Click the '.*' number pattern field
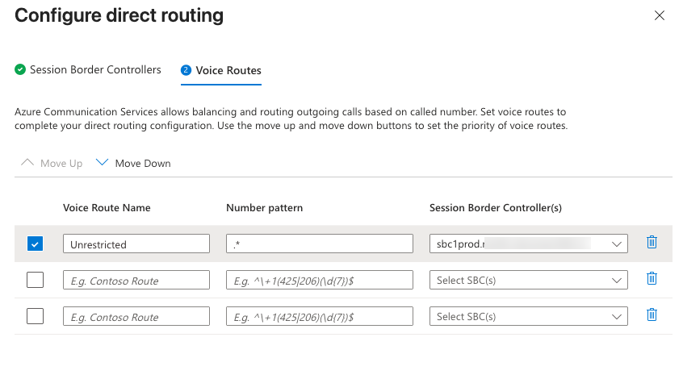The image size is (683, 379). pos(319,244)
